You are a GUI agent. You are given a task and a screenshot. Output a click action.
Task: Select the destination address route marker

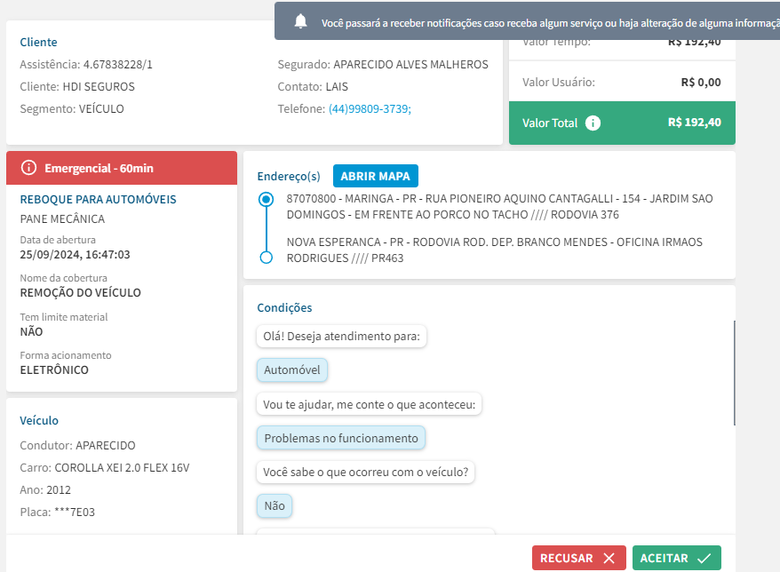click(267, 258)
